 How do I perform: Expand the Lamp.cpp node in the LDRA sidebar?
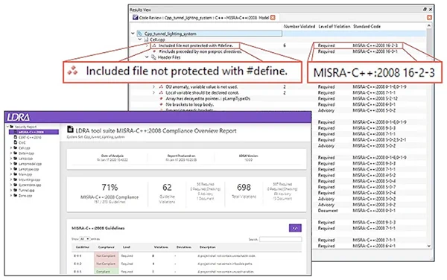(11, 159)
